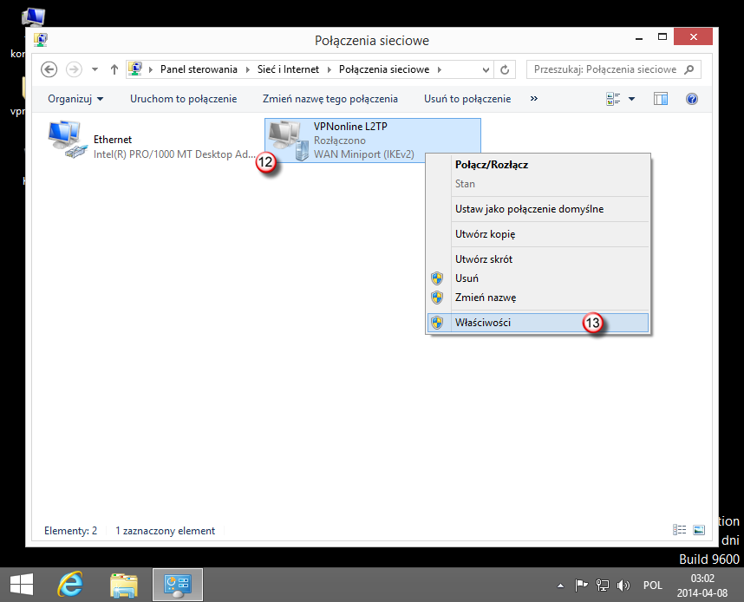Open the Windows Start button
744x602 pixels.
(22, 585)
